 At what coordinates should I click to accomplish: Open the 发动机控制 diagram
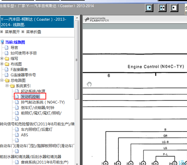click(x=30, y=97)
